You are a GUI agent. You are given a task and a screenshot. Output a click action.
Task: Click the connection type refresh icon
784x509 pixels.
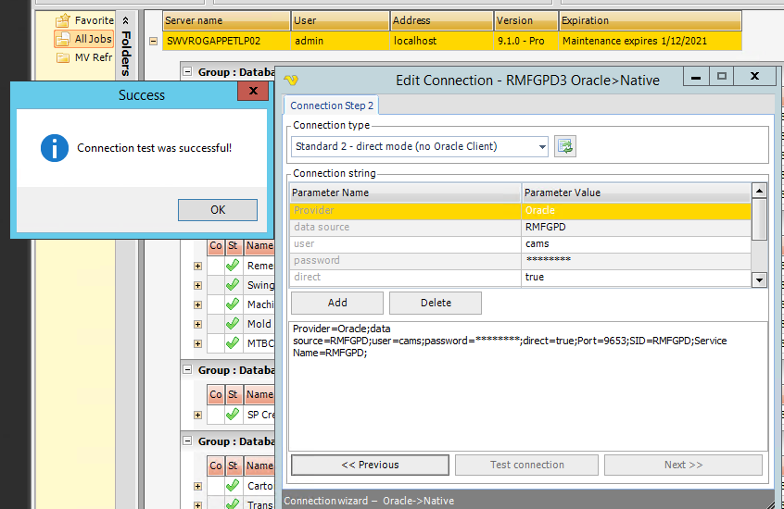coord(565,146)
